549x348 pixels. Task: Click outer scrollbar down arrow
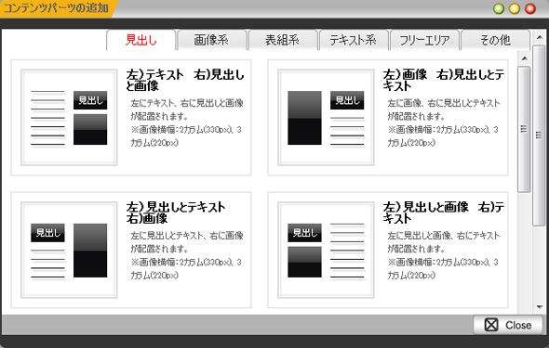click(x=539, y=307)
